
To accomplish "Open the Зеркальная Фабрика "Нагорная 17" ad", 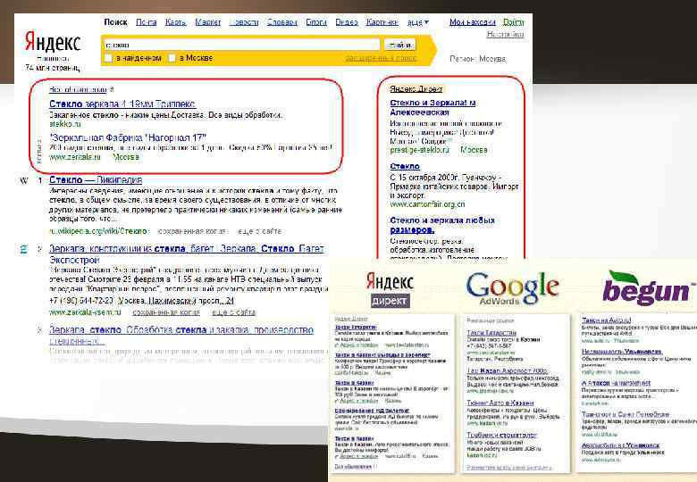I will [129, 137].
